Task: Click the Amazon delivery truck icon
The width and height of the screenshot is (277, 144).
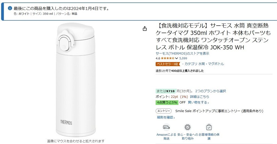Action: [x=166, y=127]
